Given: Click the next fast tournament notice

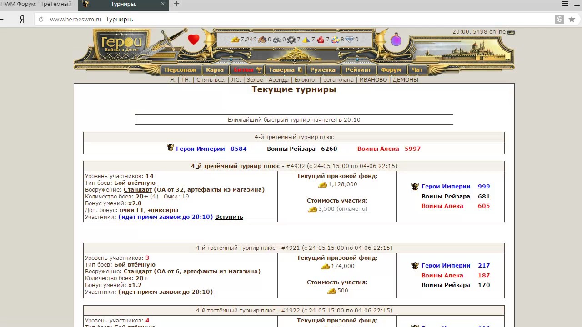Looking at the screenshot, I should pos(294,120).
